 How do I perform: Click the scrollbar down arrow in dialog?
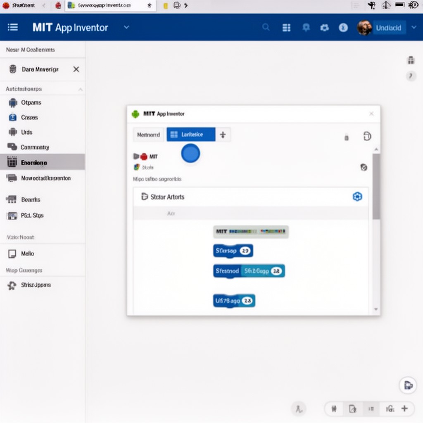pyautogui.click(x=376, y=309)
